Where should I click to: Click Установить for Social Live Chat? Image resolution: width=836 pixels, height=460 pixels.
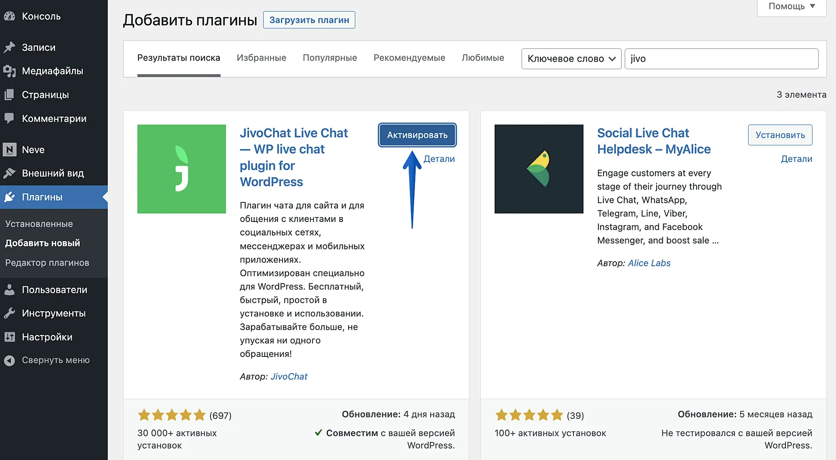pos(780,135)
